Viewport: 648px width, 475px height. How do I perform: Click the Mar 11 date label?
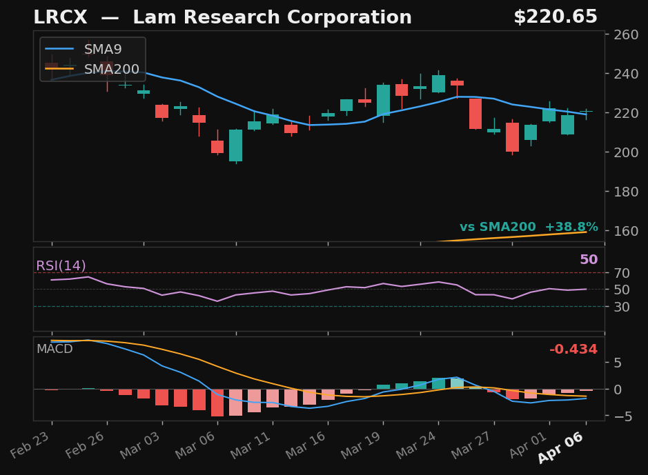(251, 445)
